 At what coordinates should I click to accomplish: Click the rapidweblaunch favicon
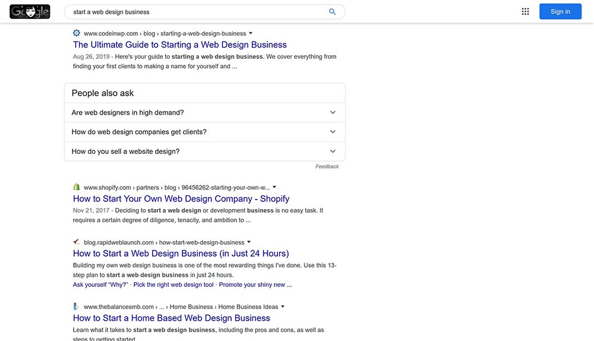(x=77, y=242)
